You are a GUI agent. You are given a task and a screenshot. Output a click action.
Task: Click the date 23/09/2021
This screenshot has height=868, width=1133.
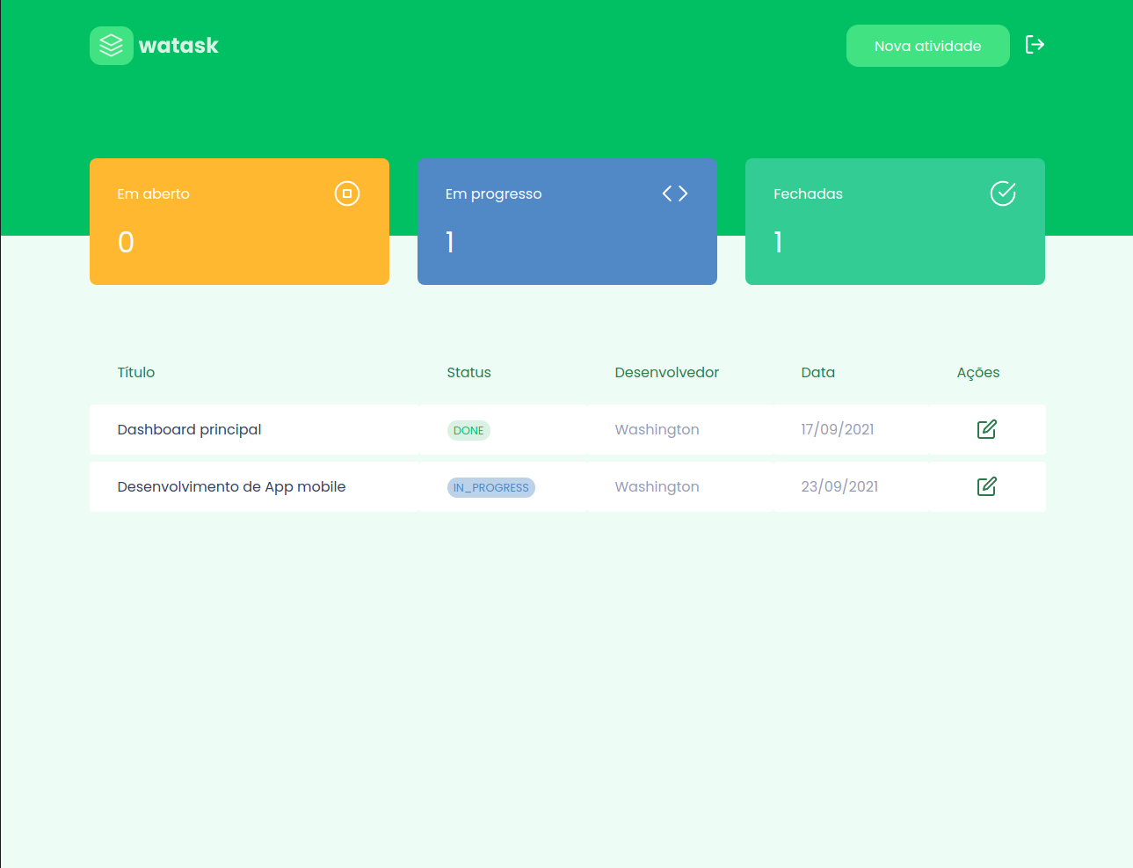click(x=839, y=486)
